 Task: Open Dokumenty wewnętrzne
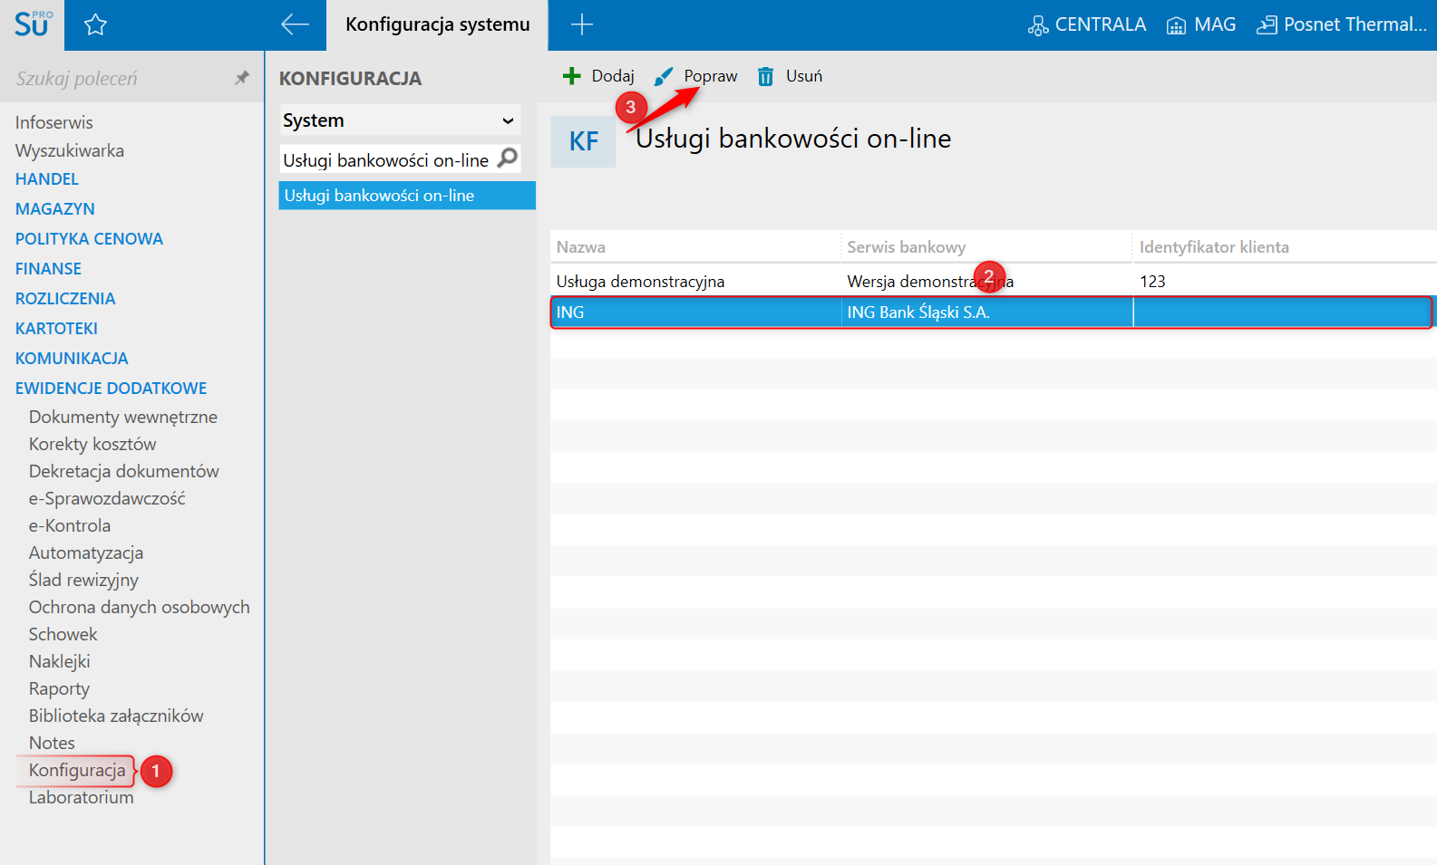click(x=122, y=417)
